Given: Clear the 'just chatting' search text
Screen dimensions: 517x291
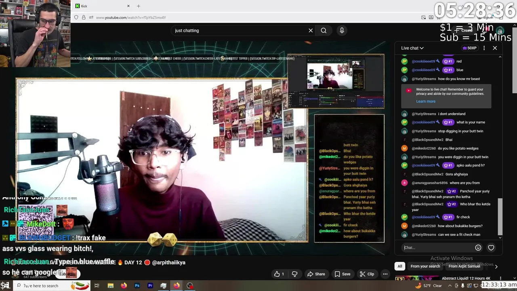Looking at the screenshot, I should click(x=311, y=30).
